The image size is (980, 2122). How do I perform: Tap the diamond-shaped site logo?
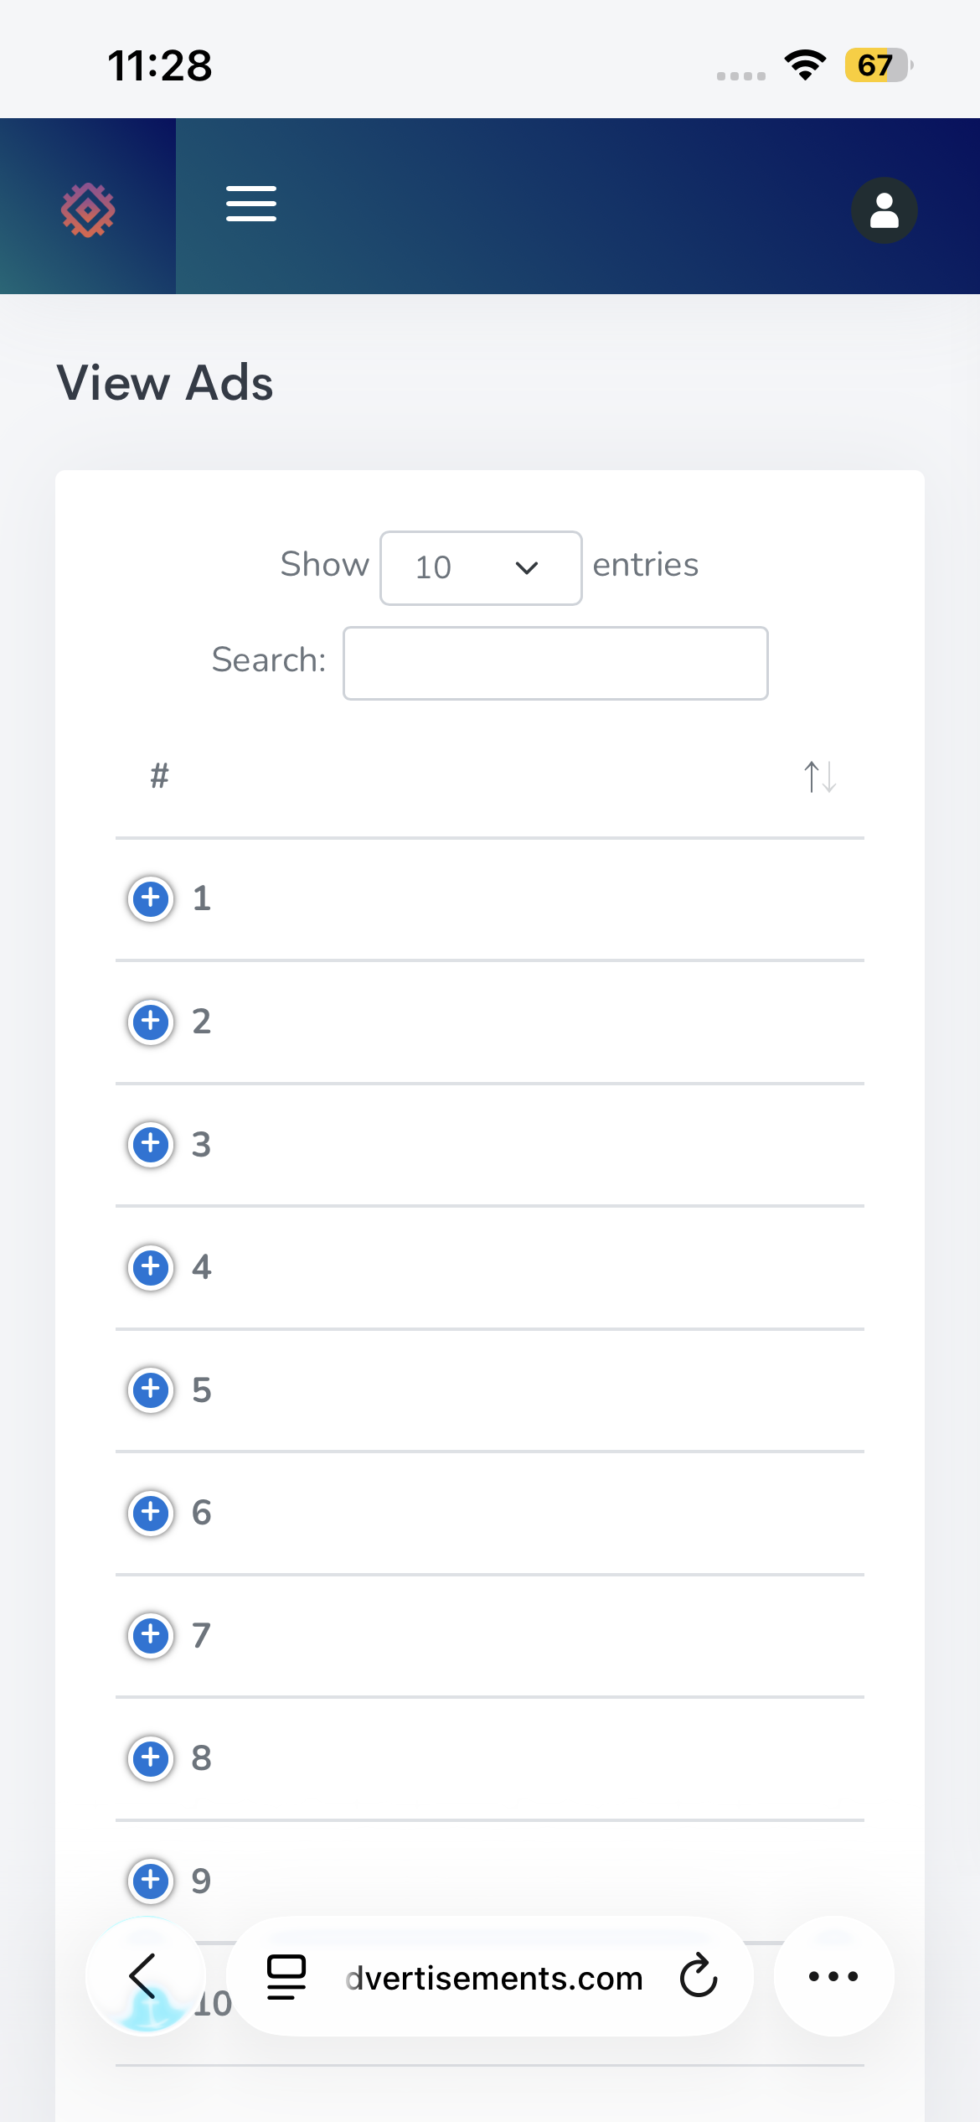pyautogui.click(x=88, y=210)
